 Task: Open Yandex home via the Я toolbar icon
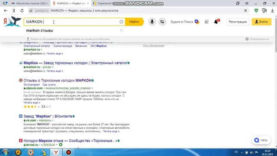click(x=14, y=10)
